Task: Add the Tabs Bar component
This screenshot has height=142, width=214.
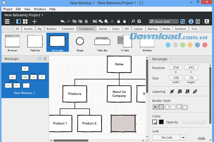Action: pos(102,43)
